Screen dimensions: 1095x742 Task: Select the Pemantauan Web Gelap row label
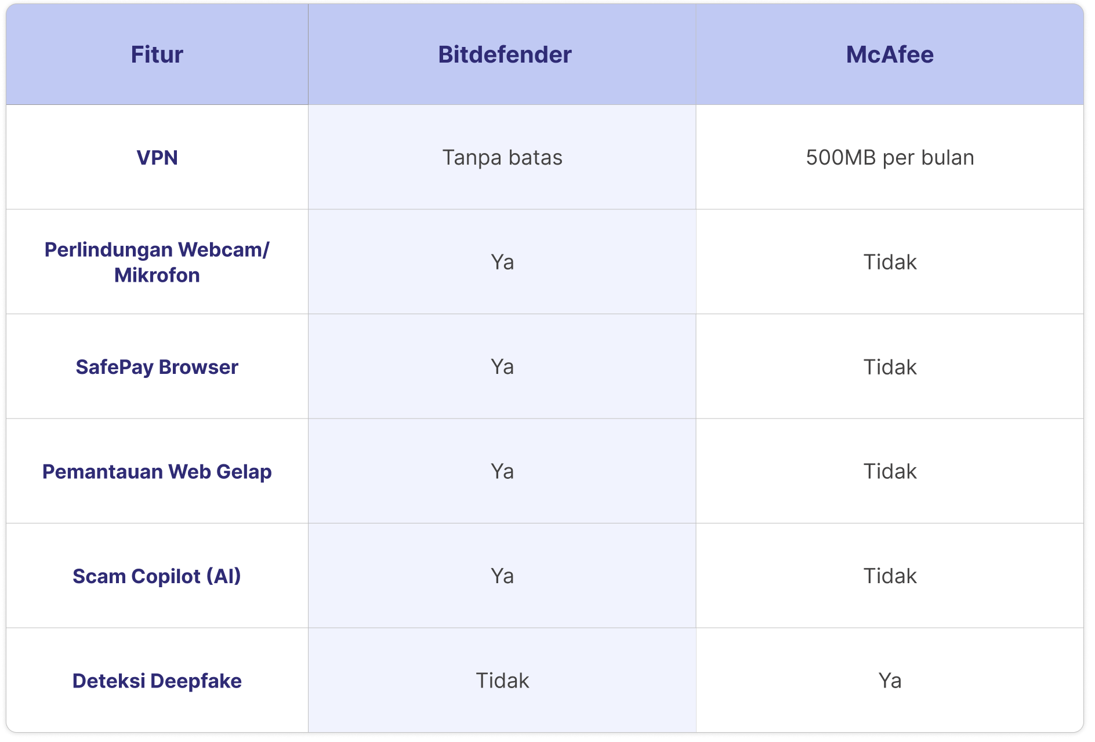click(x=157, y=471)
